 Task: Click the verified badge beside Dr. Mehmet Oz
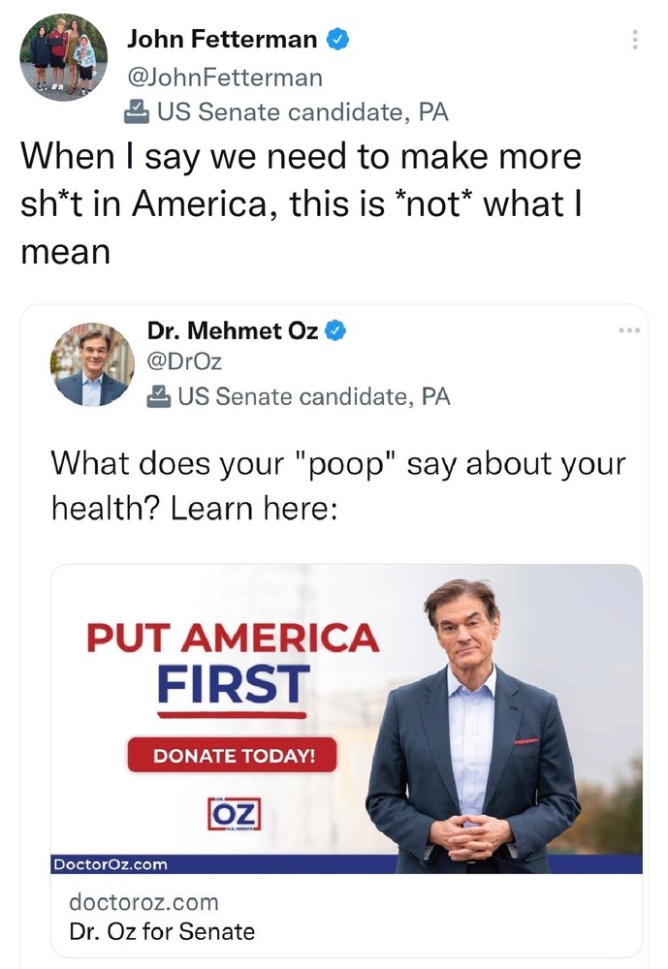(335, 330)
